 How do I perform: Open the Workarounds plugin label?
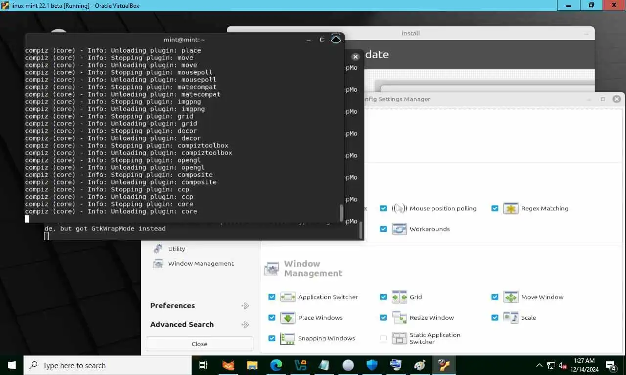[x=430, y=229]
